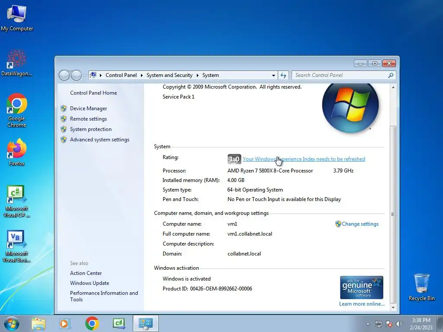Click Windows Experience Index refresh link
Image resolution: width=443 pixels, height=332 pixels.
coord(304,159)
